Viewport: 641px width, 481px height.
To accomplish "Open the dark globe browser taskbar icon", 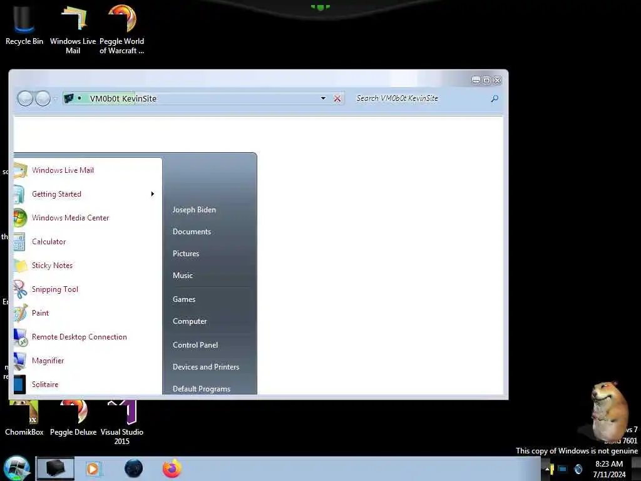I will 134,468.
